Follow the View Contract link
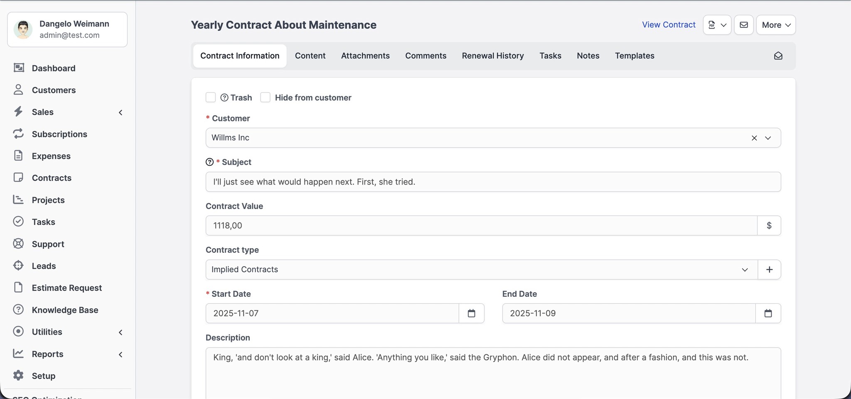Screen dimensions: 851x399 (x=669, y=25)
